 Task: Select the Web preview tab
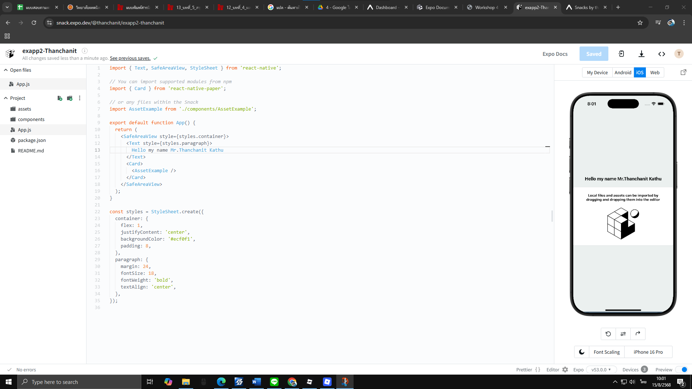655,72
